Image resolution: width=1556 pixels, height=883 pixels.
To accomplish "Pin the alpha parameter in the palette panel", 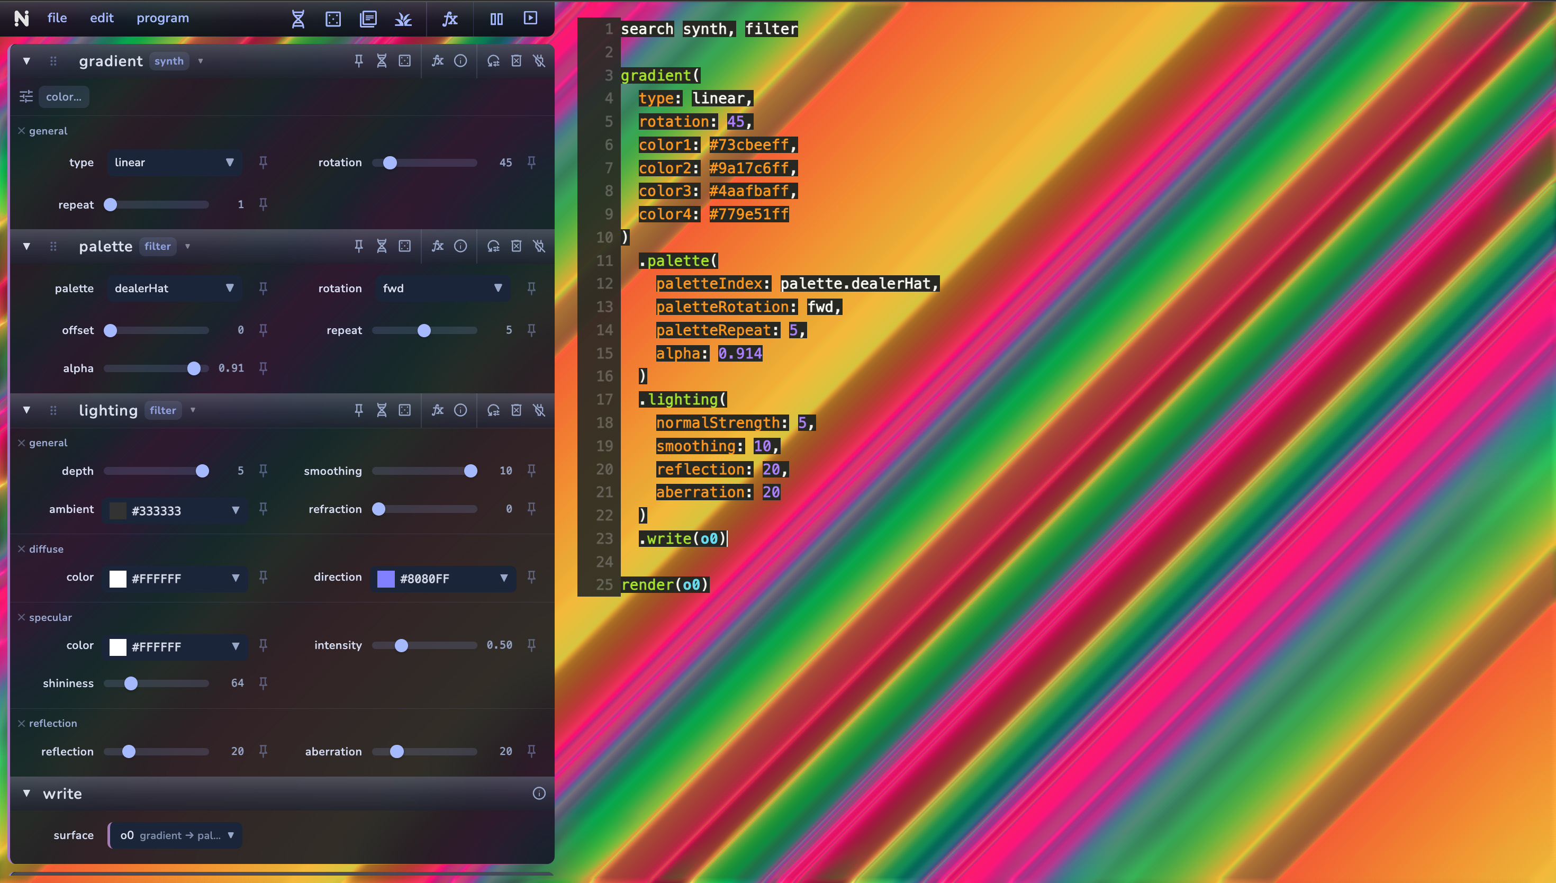I will click(263, 368).
